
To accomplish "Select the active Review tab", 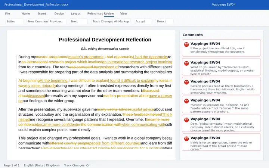I will pyautogui.click(x=109, y=13).
